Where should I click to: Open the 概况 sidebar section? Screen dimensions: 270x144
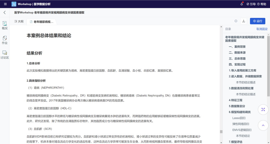coord(5,25)
